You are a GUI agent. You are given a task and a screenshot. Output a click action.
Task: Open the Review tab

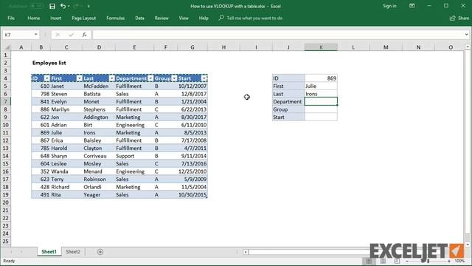click(x=162, y=18)
